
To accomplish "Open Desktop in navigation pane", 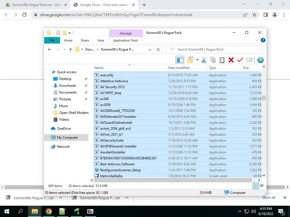I will click(65, 79).
